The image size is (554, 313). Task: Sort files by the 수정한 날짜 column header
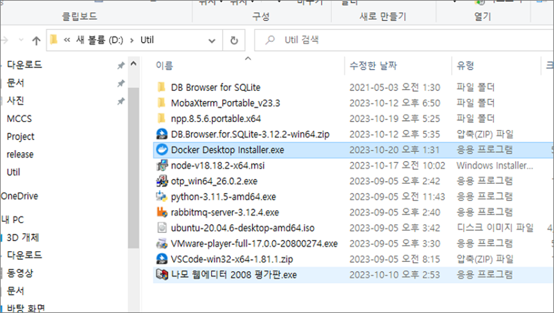[373, 65]
